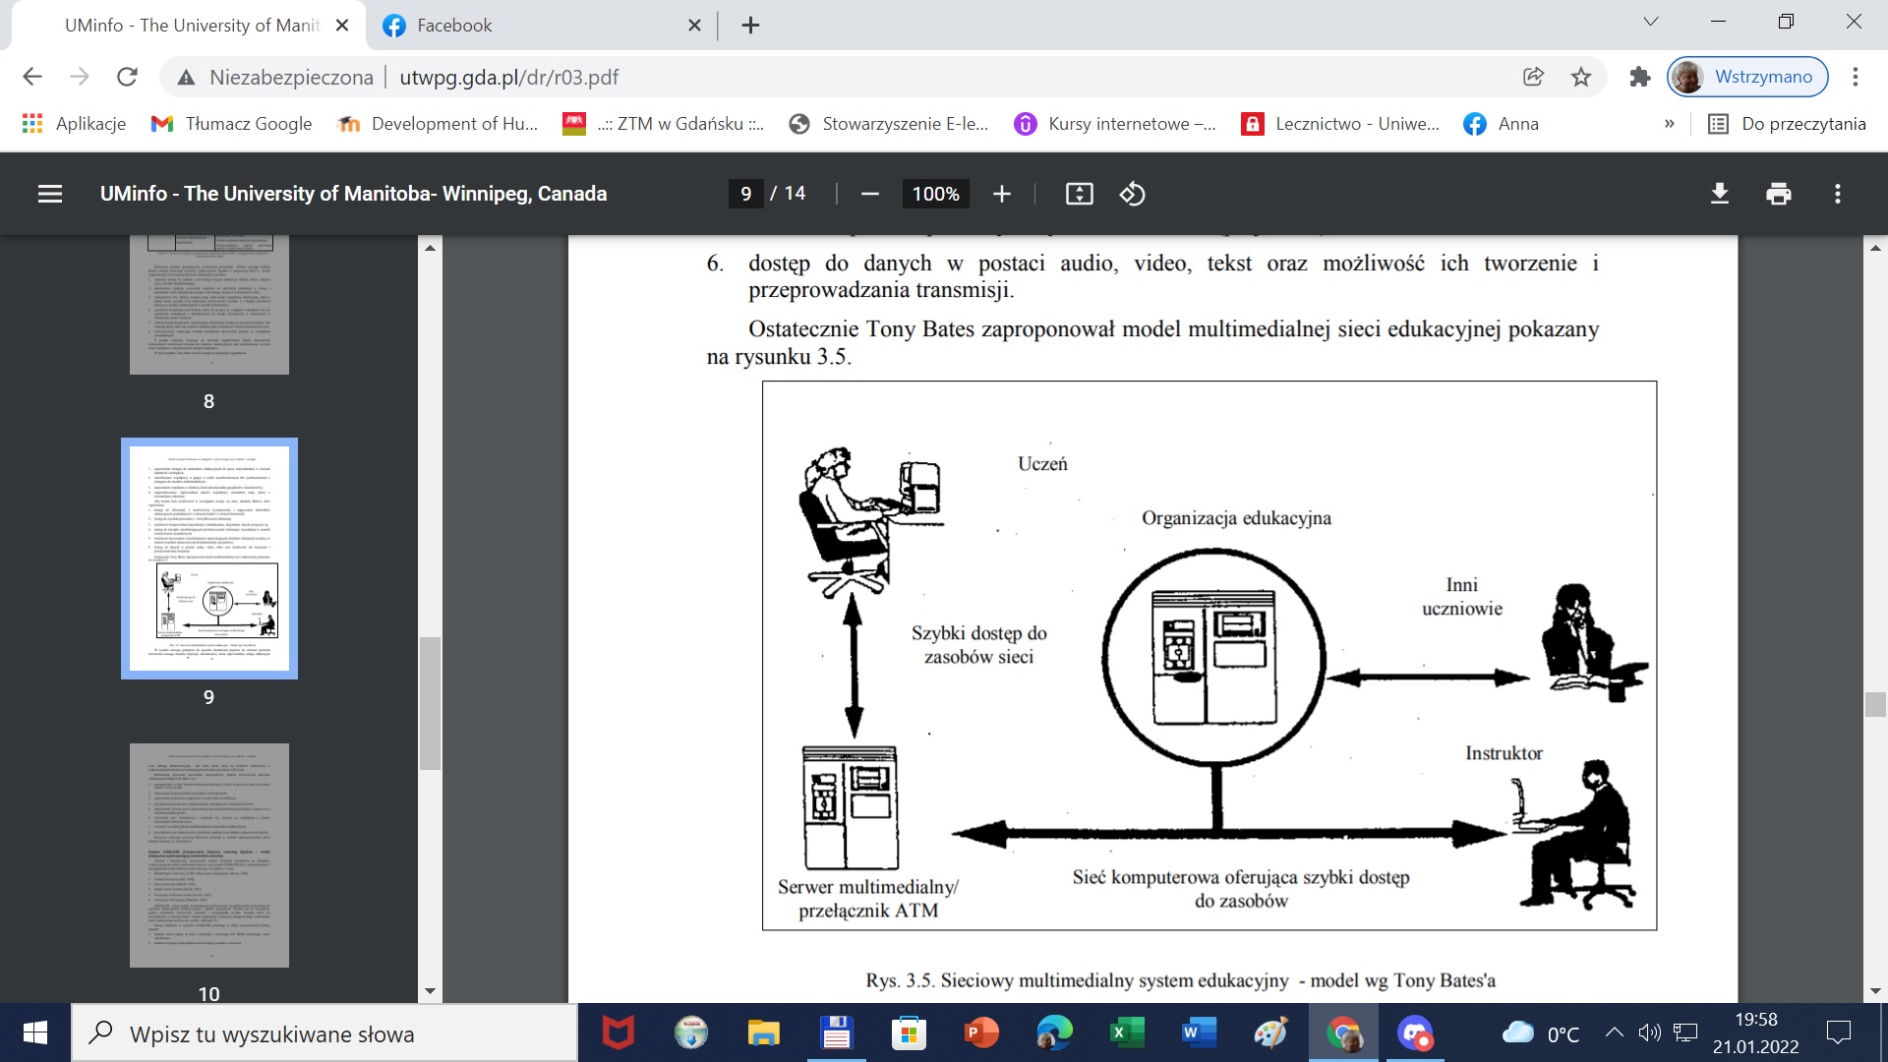Viewport: 1888px width, 1062px height.
Task: Open the Paint palette taskbar icon
Action: coord(1270,1033)
